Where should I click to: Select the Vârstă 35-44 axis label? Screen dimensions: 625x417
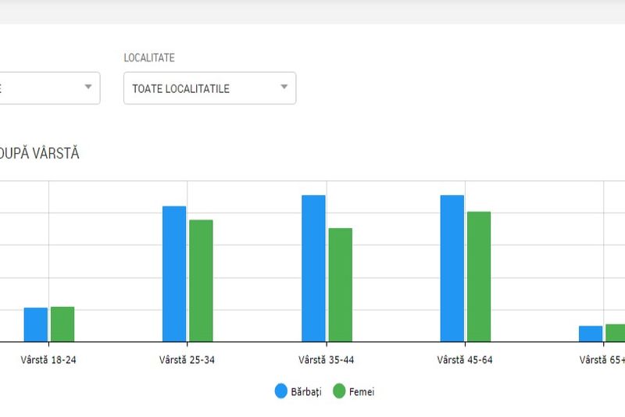pyautogui.click(x=327, y=360)
